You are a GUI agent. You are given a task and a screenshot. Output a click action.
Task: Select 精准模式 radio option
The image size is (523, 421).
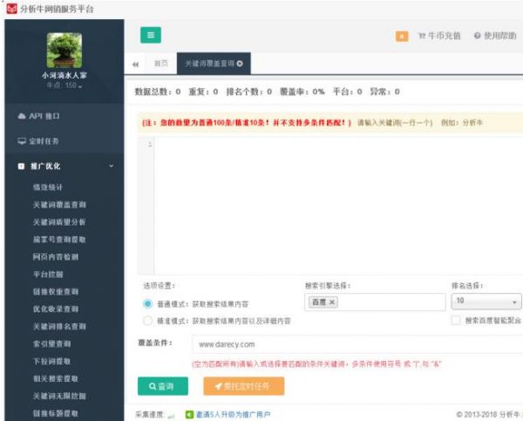click(147, 321)
